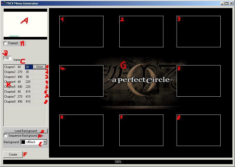The height and width of the screenshot is (167, 235).
Task: Minimize the TSCV Menu Generator window
Action: coord(222,3)
